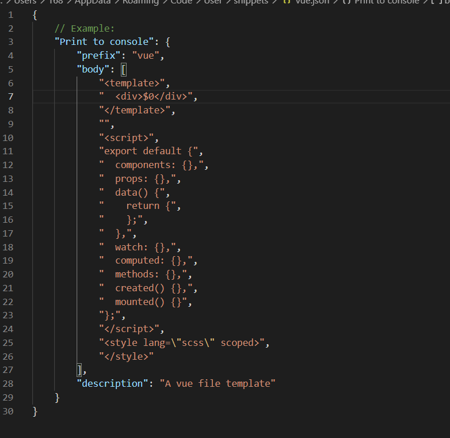
Task: Click the "</template>" string
Action: tap(135, 111)
